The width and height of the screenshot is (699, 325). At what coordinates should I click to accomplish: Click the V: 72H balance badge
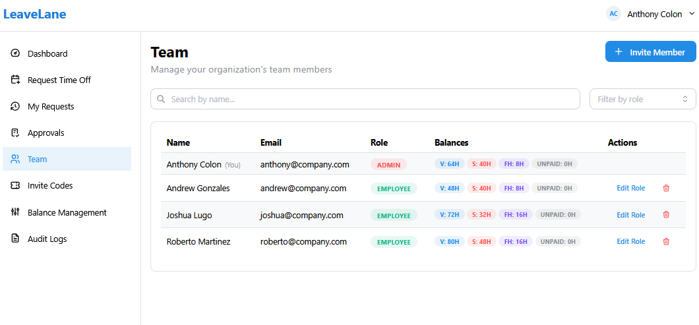pyautogui.click(x=449, y=215)
